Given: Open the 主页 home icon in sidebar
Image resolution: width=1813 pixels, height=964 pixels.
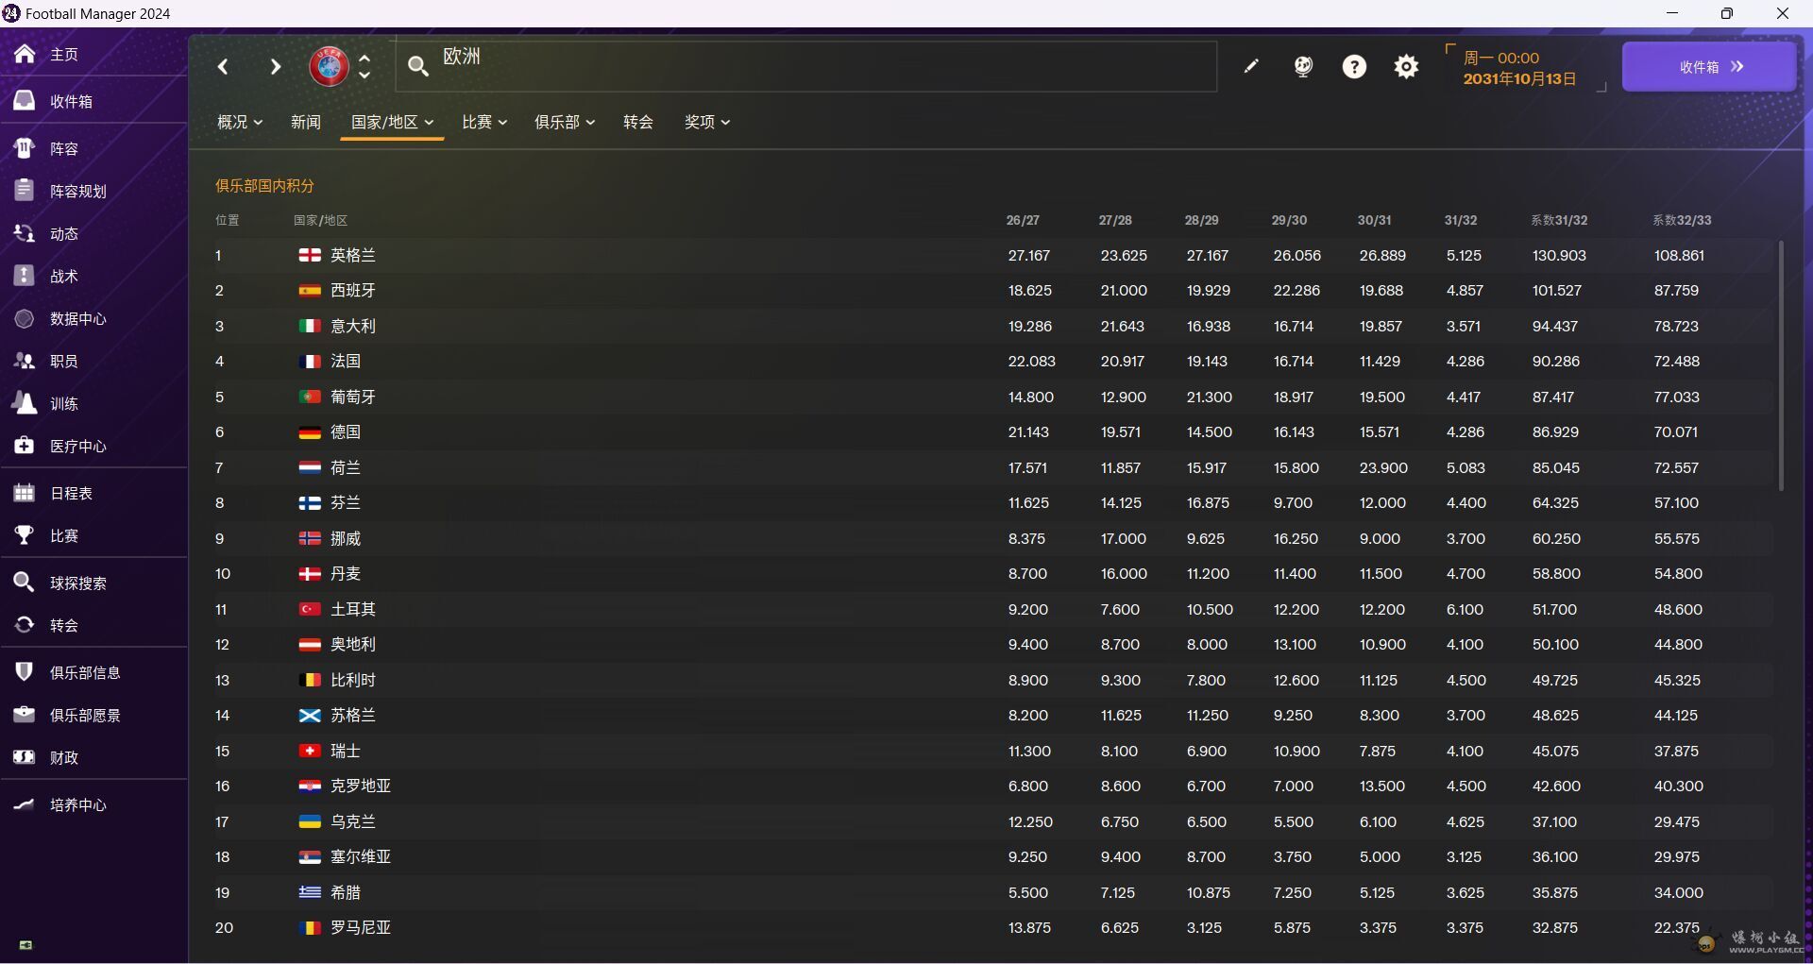Looking at the screenshot, I should pyautogui.click(x=25, y=54).
